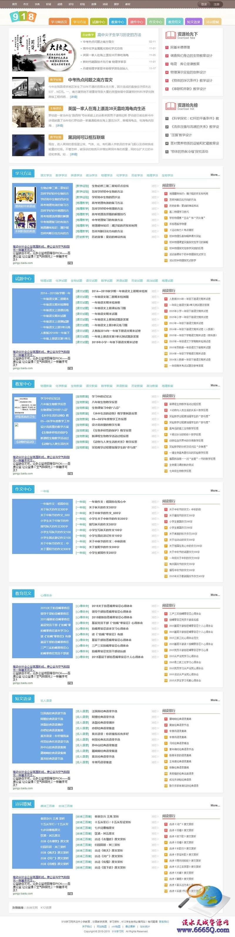
Task: Open the black hole article thumbnail
Action: coord(28,146)
